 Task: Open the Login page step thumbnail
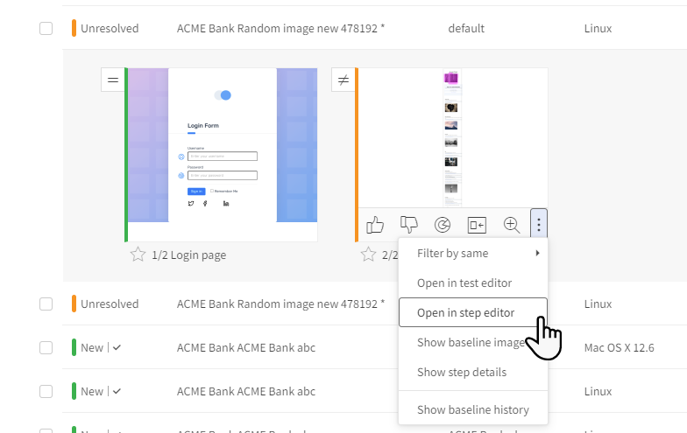[x=223, y=155]
